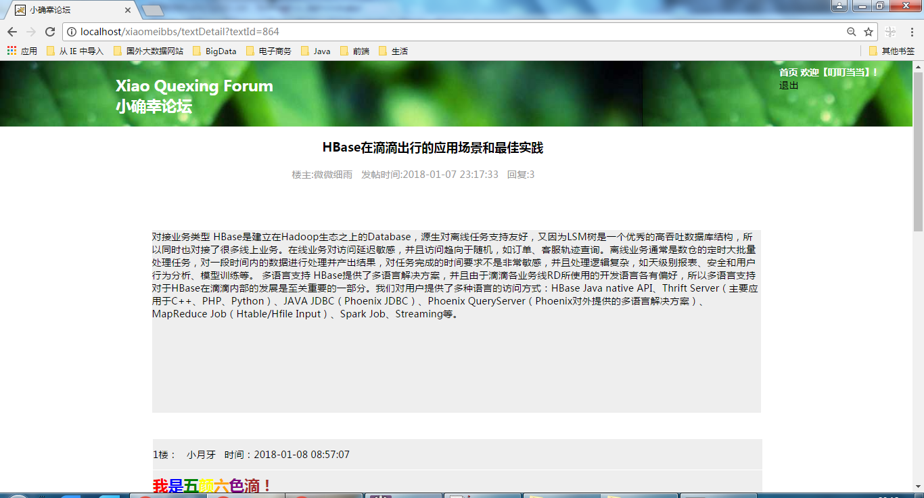924x498 pixels.
Task: Click the first-floor username 小月牙
Action: coord(201,455)
